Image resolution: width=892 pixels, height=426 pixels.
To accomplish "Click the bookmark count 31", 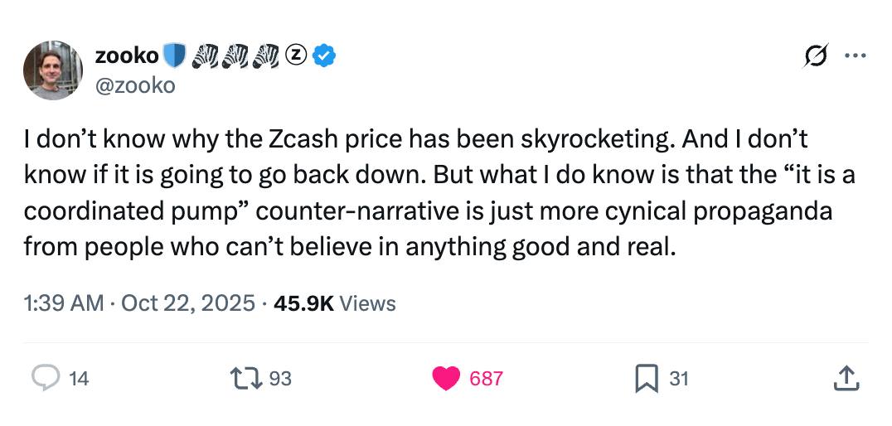I will [x=679, y=379].
